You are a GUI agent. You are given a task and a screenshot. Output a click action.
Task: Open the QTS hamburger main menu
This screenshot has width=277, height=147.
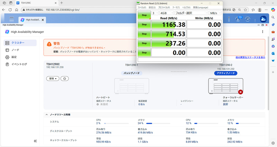tap(12, 19)
